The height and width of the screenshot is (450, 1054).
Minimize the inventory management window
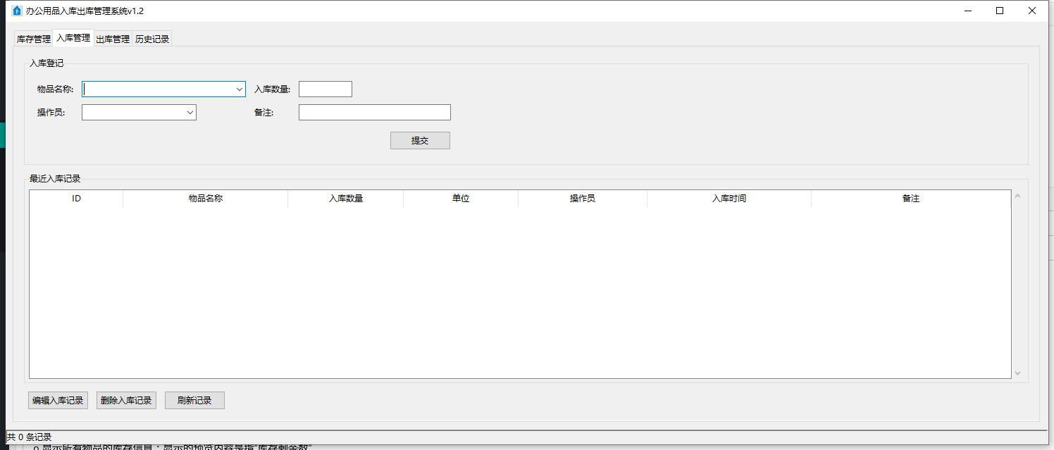967,11
